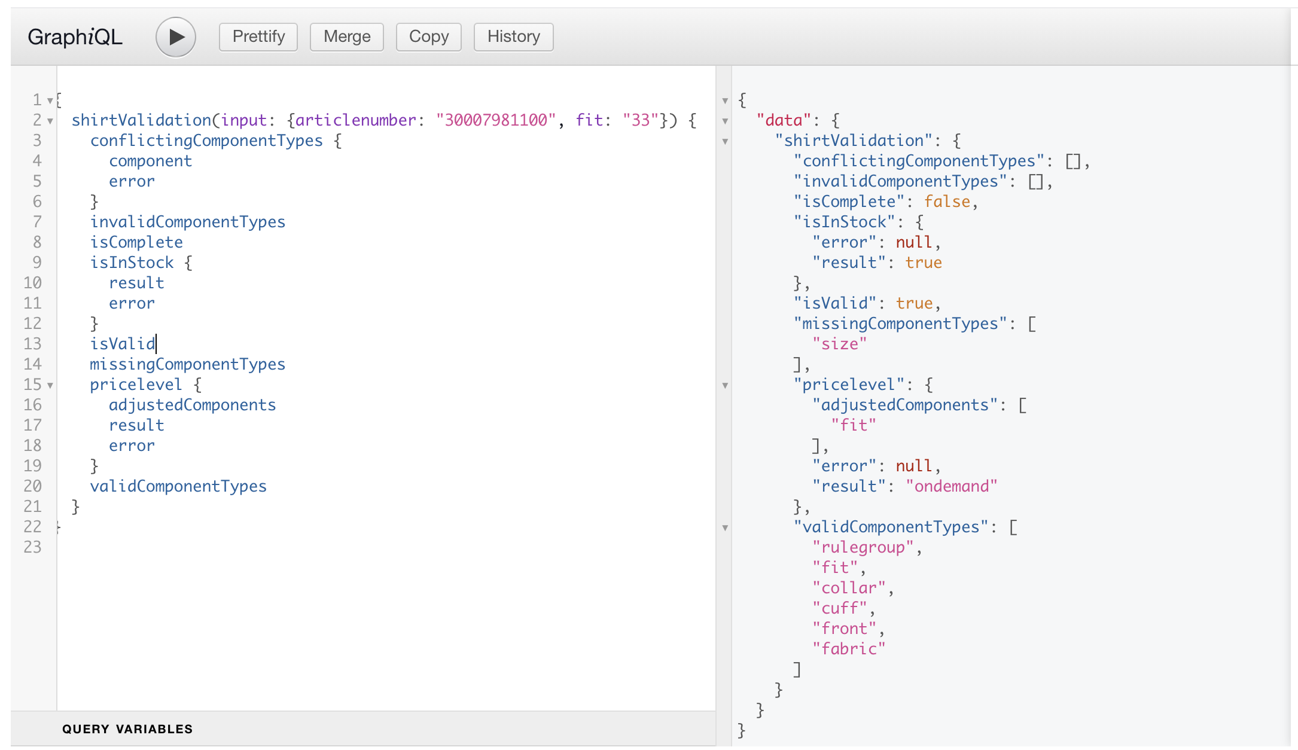Image resolution: width=1298 pixels, height=750 pixels.
Task: Collapse root object in result pane
Action: click(725, 100)
